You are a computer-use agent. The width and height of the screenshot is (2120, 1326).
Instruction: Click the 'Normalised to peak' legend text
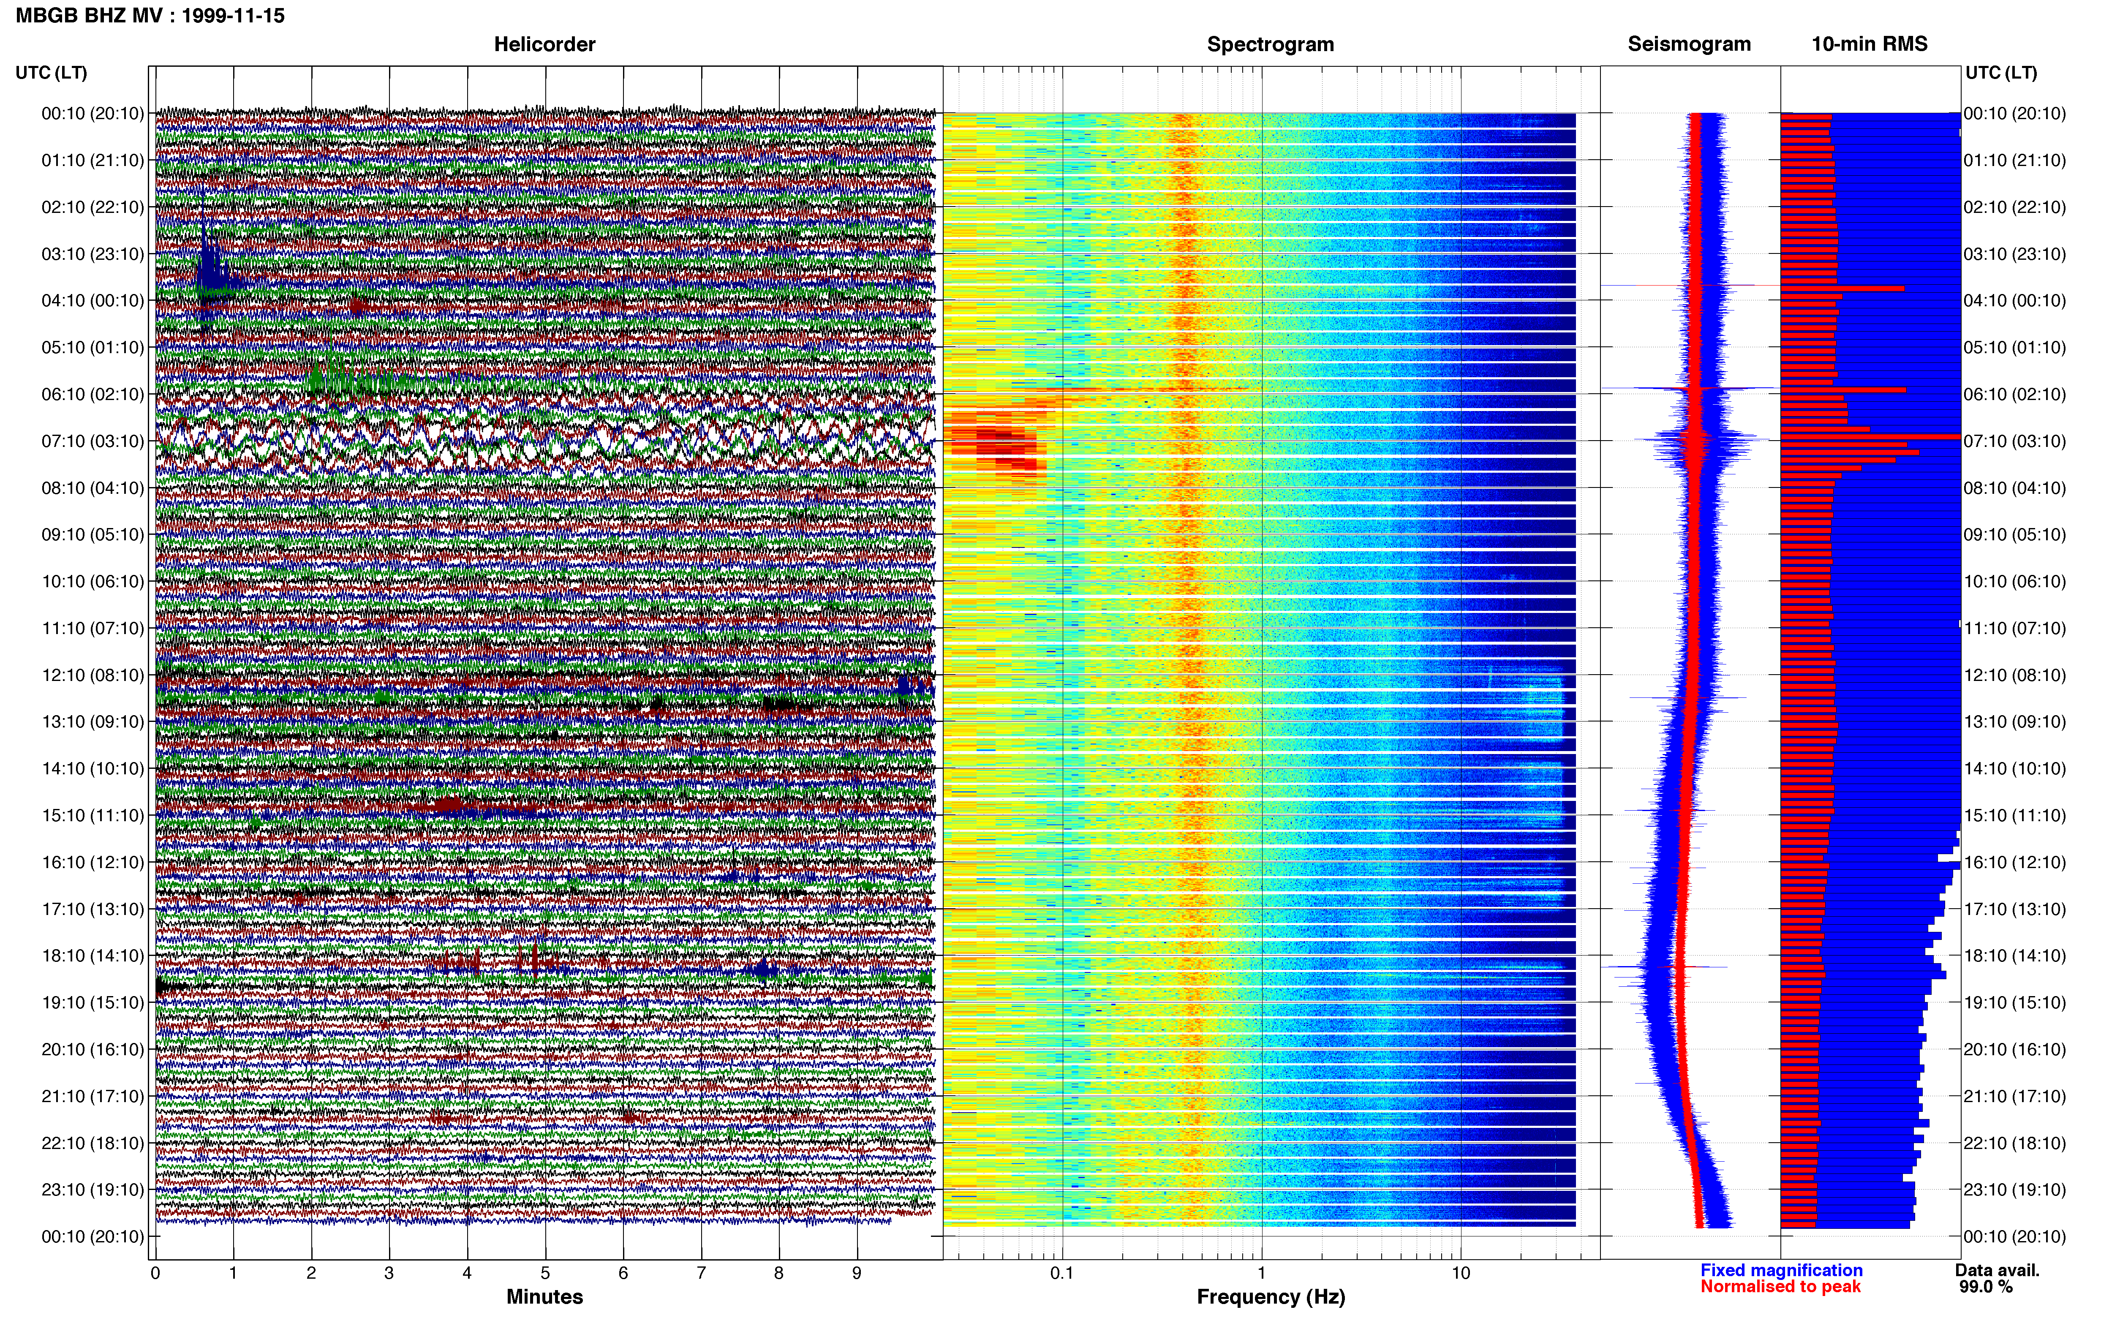coord(1781,1287)
